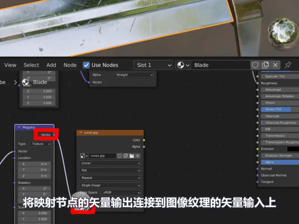Open the Mapping Type Texture dropdown

(x=41, y=144)
